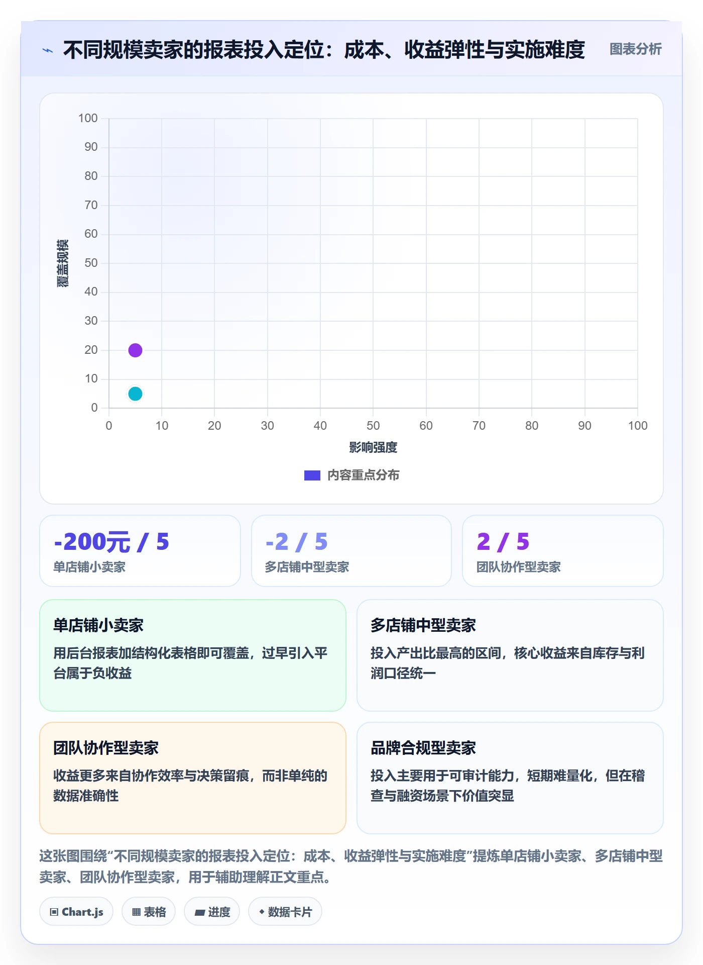Image resolution: width=703 pixels, height=965 pixels.
Task: Click the 数据卡片 tag chip
Action: click(285, 912)
